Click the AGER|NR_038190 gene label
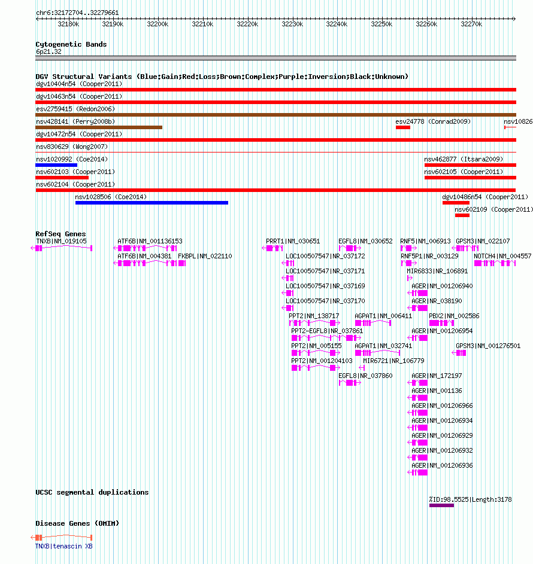The height and width of the screenshot is (564, 533). pyautogui.click(x=437, y=301)
